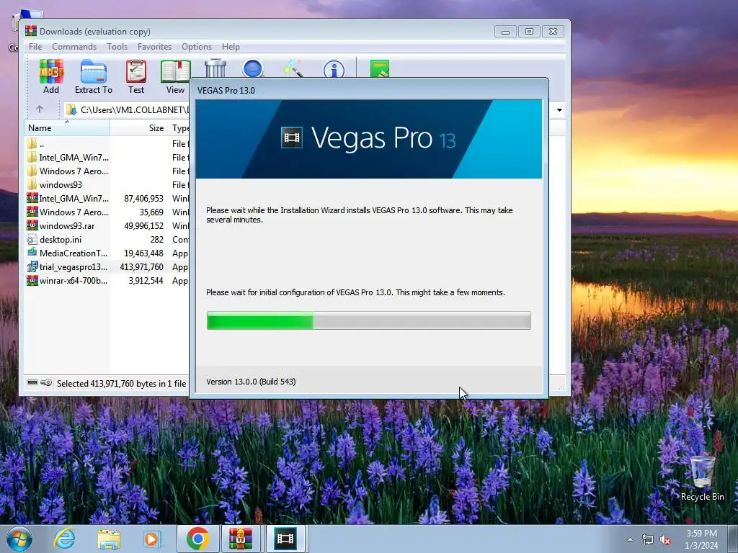Image resolution: width=738 pixels, height=553 pixels.
Task: Open Windows Explorer from taskbar
Action: [x=109, y=539]
